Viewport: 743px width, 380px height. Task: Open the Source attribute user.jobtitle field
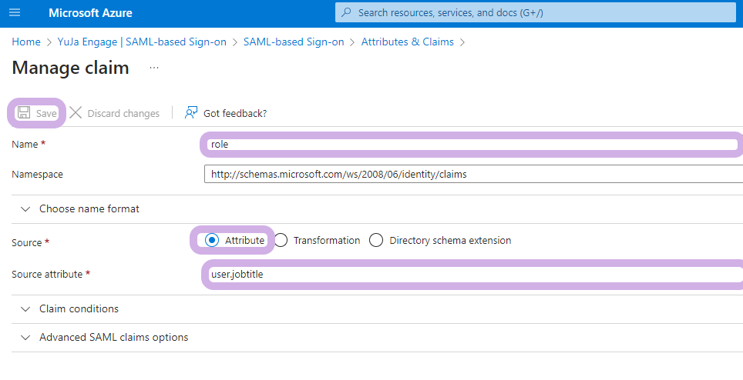(470, 275)
